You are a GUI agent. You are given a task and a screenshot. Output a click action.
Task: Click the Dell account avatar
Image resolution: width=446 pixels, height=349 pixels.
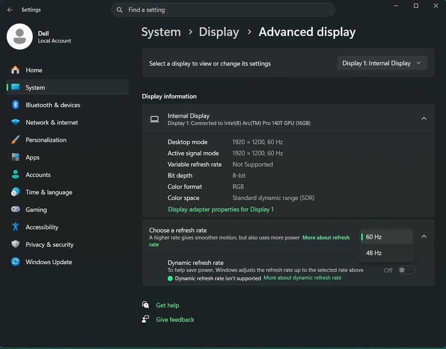pos(19,36)
